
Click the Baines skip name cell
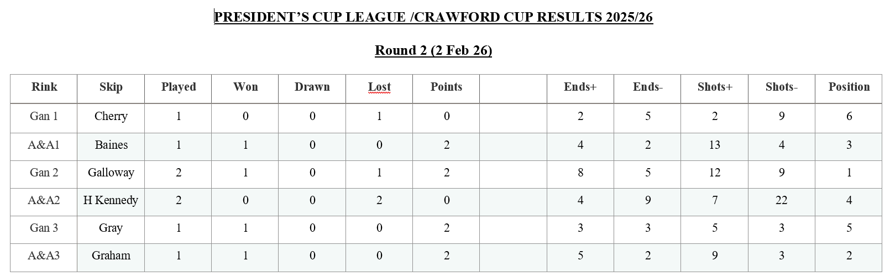[x=111, y=145]
